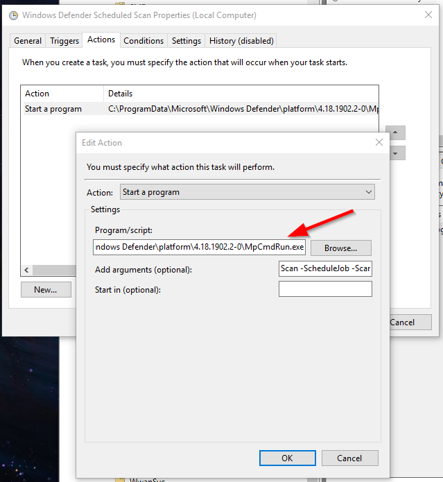Cancel the Properties window
This screenshot has width=443, height=482.
pyautogui.click(x=410, y=322)
